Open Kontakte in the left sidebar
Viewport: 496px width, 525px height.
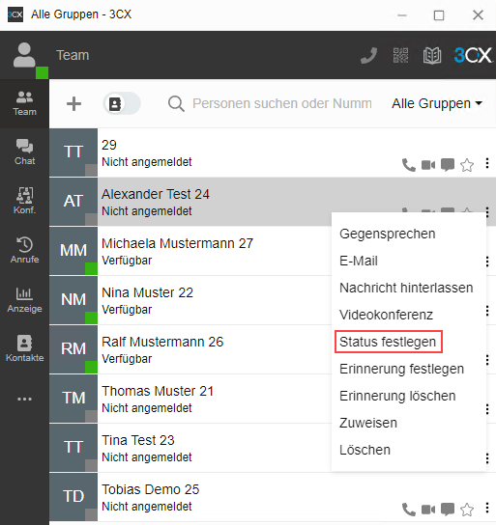24,349
